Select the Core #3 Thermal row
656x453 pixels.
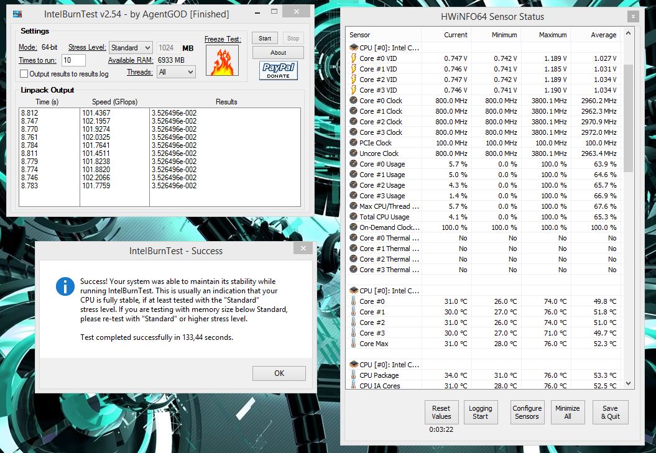(484, 270)
